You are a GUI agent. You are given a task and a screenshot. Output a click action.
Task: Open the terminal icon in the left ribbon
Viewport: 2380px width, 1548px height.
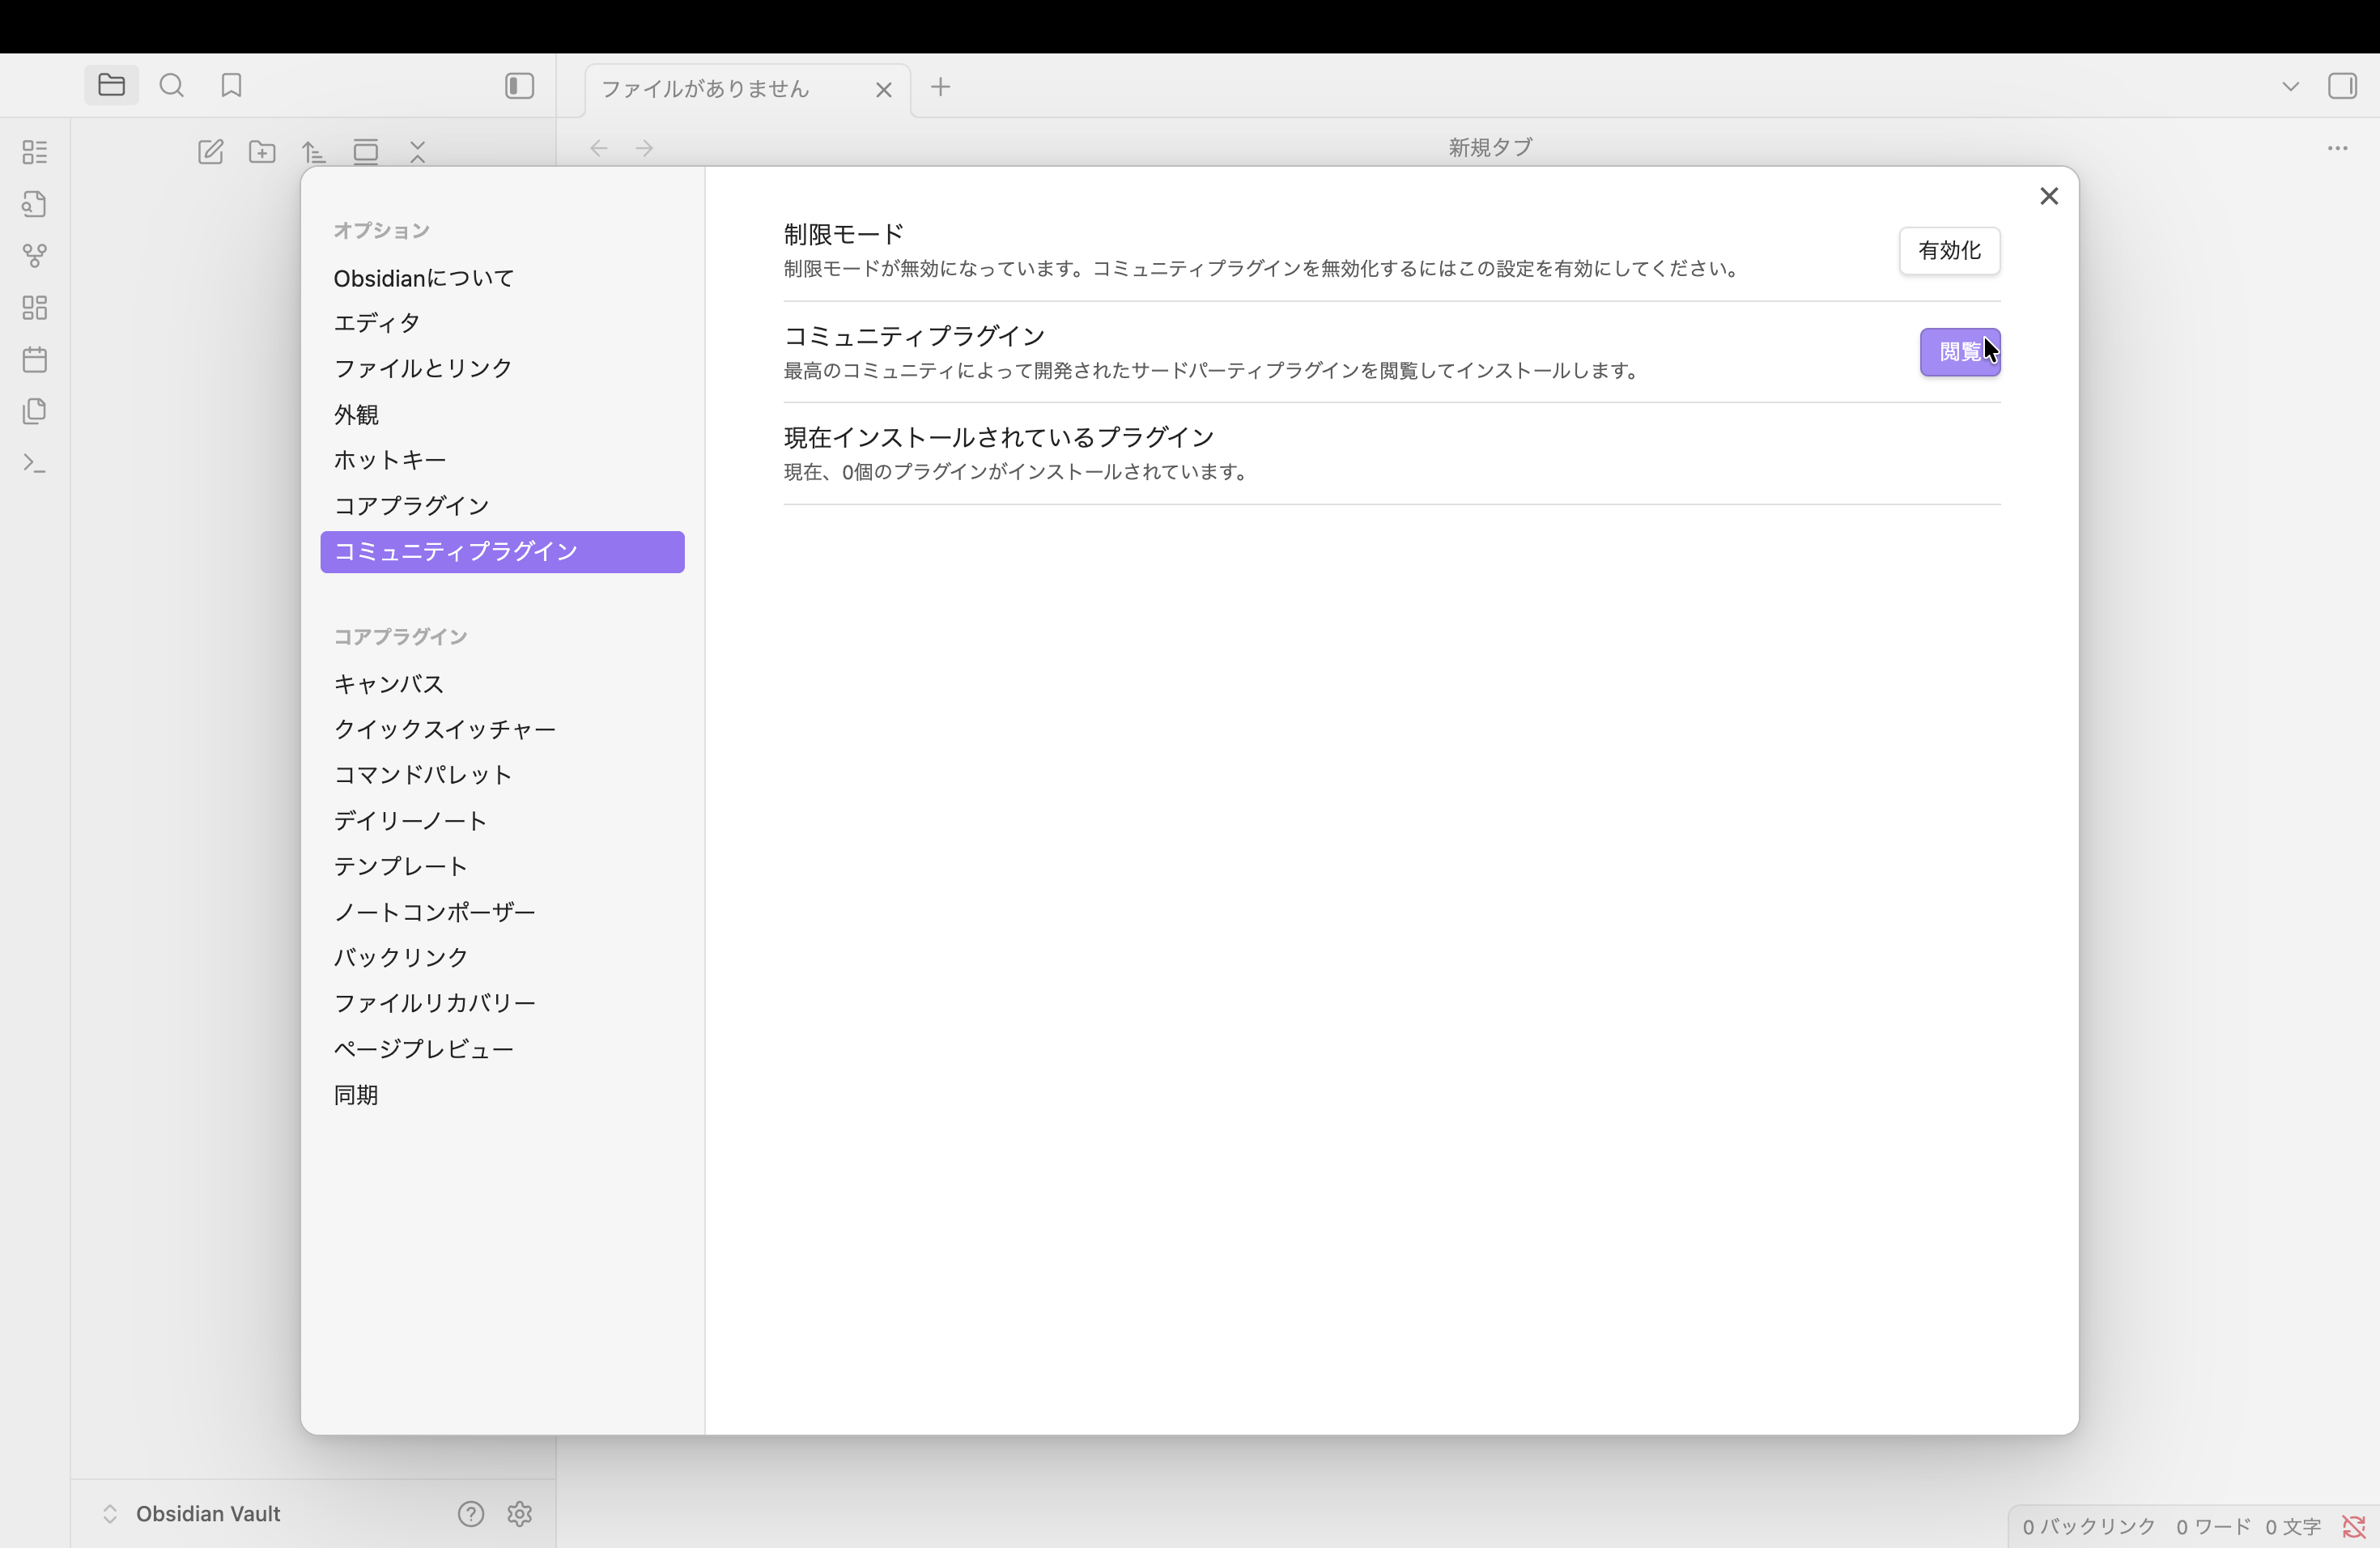pos(35,463)
